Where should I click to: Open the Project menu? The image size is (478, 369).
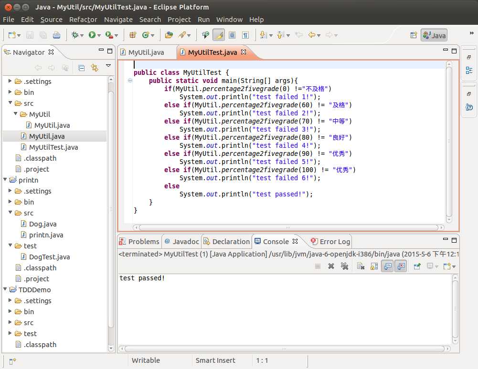[x=179, y=20]
